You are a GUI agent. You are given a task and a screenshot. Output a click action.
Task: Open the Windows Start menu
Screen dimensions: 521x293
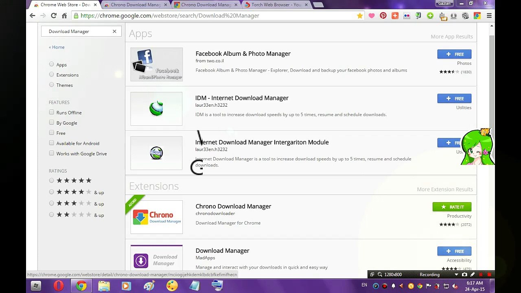[x=36, y=286]
